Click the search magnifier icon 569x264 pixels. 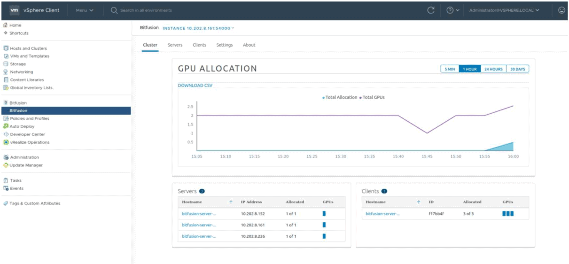tap(114, 10)
